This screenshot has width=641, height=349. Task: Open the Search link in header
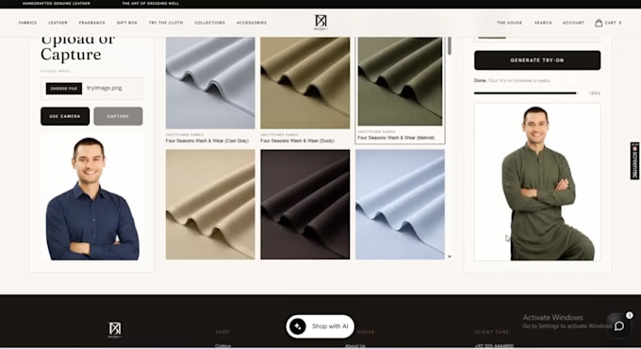(543, 23)
